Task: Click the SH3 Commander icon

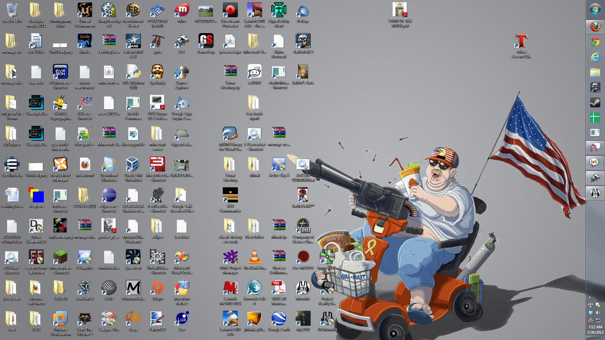Action: (x=230, y=200)
